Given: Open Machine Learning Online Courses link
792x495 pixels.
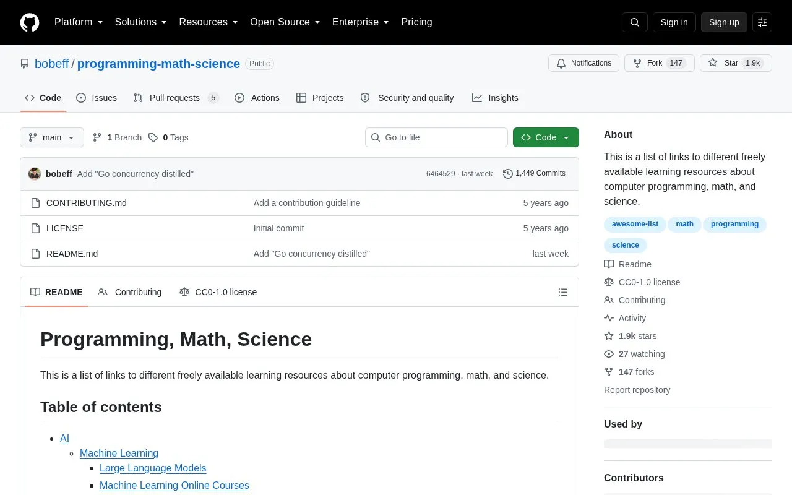Looking at the screenshot, I should click(x=174, y=485).
